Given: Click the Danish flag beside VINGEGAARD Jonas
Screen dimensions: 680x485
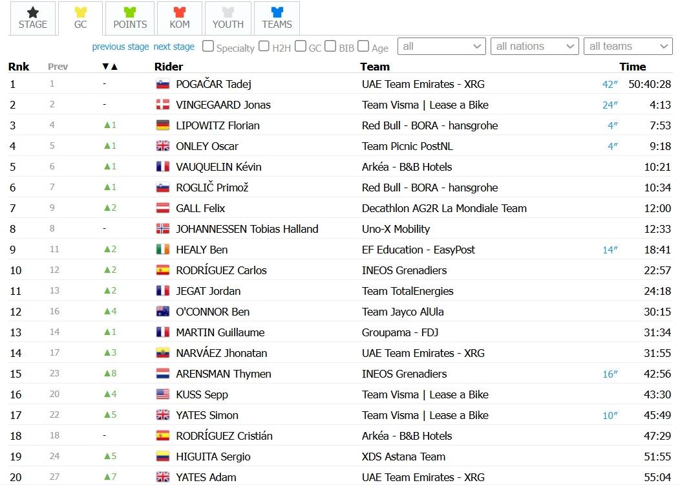Looking at the screenshot, I should point(163,105).
